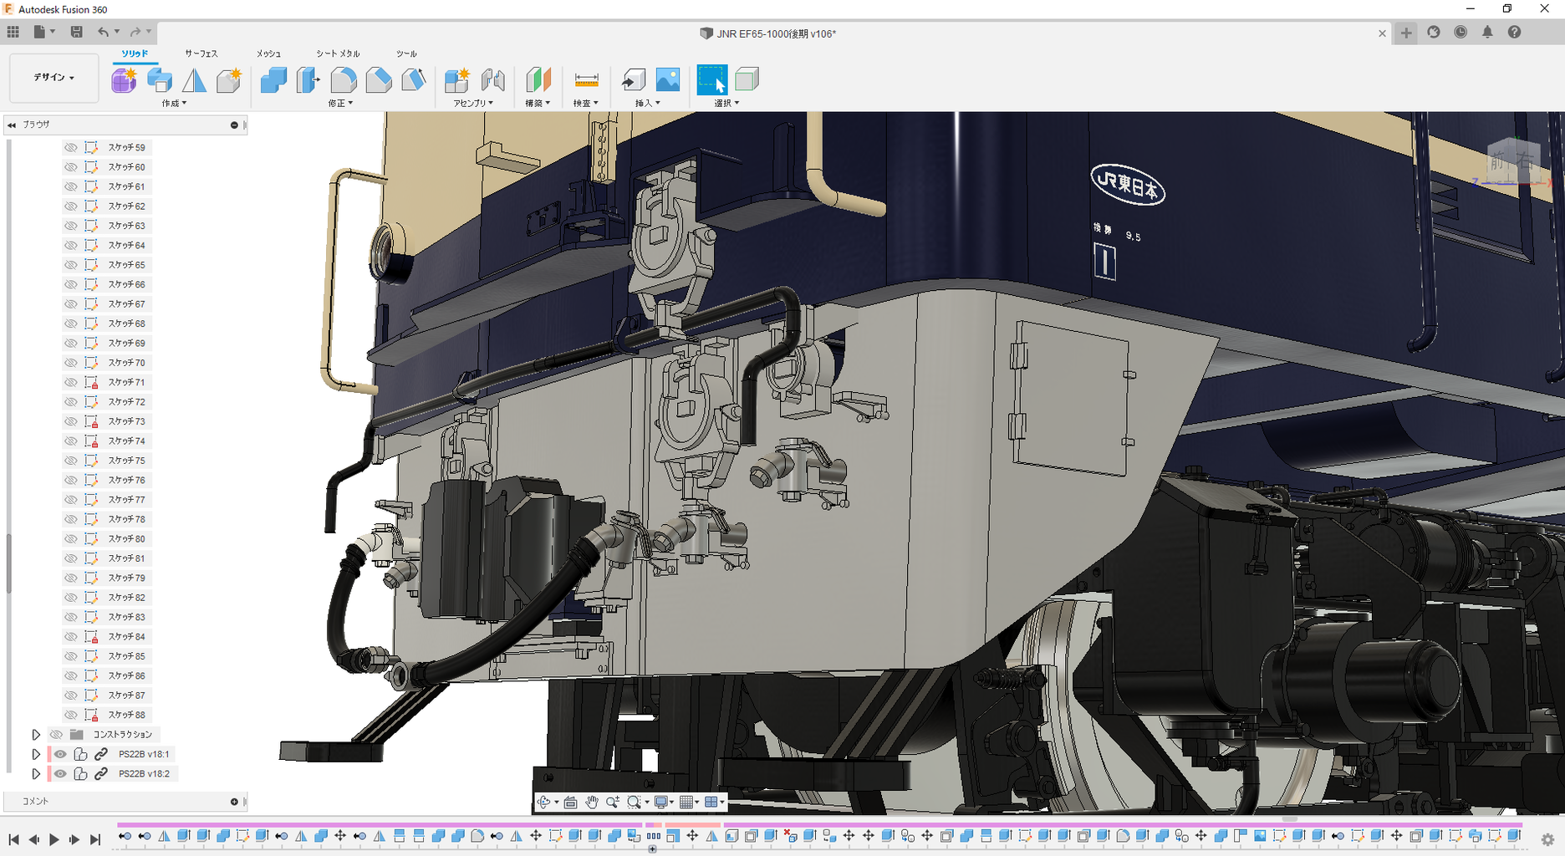Image resolution: width=1565 pixels, height=856 pixels.
Task: Open the 作成 menu label
Action: pyautogui.click(x=174, y=104)
